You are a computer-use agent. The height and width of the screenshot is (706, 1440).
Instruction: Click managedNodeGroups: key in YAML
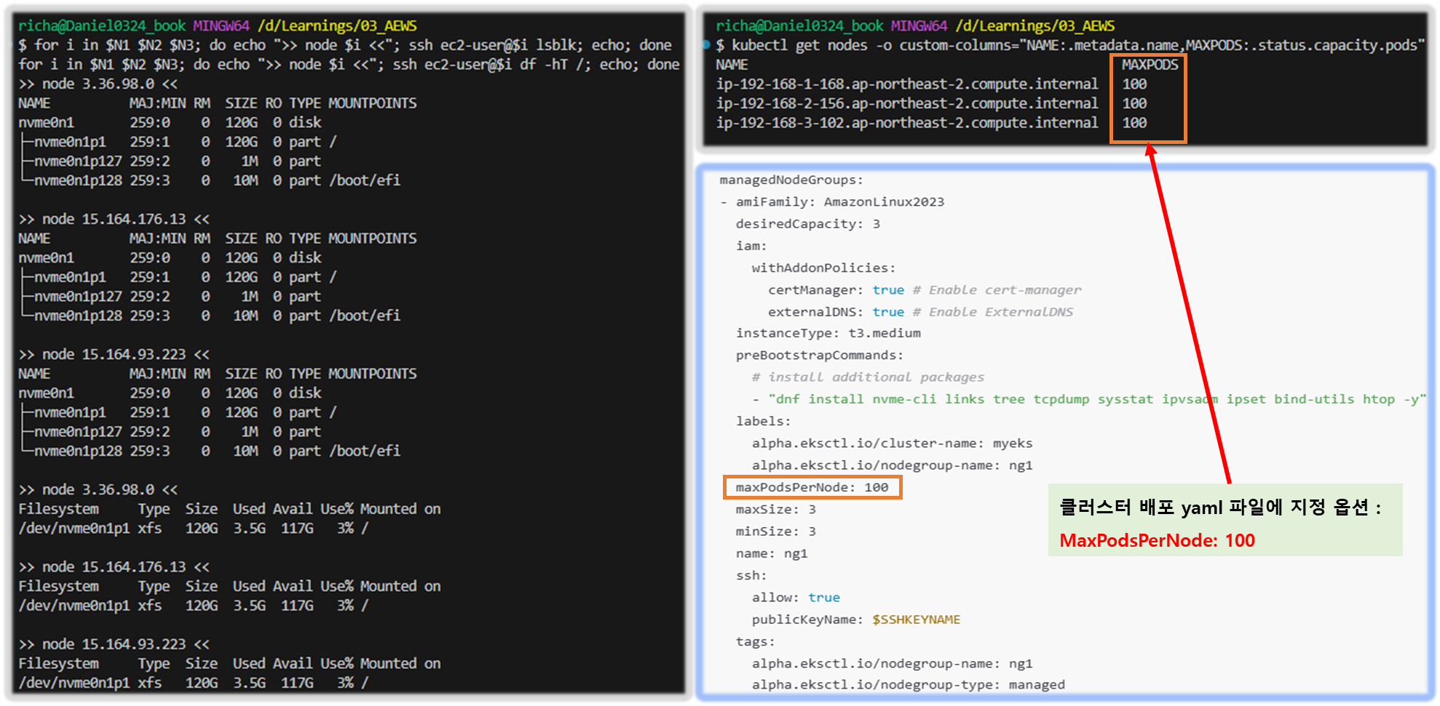pyautogui.click(x=791, y=180)
